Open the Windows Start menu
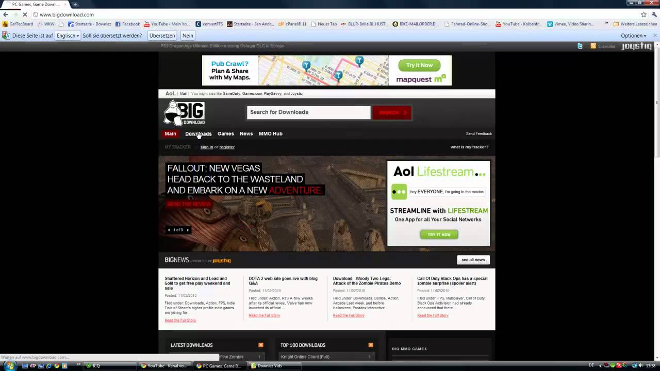This screenshot has width=660, height=371. coord(9,366)
